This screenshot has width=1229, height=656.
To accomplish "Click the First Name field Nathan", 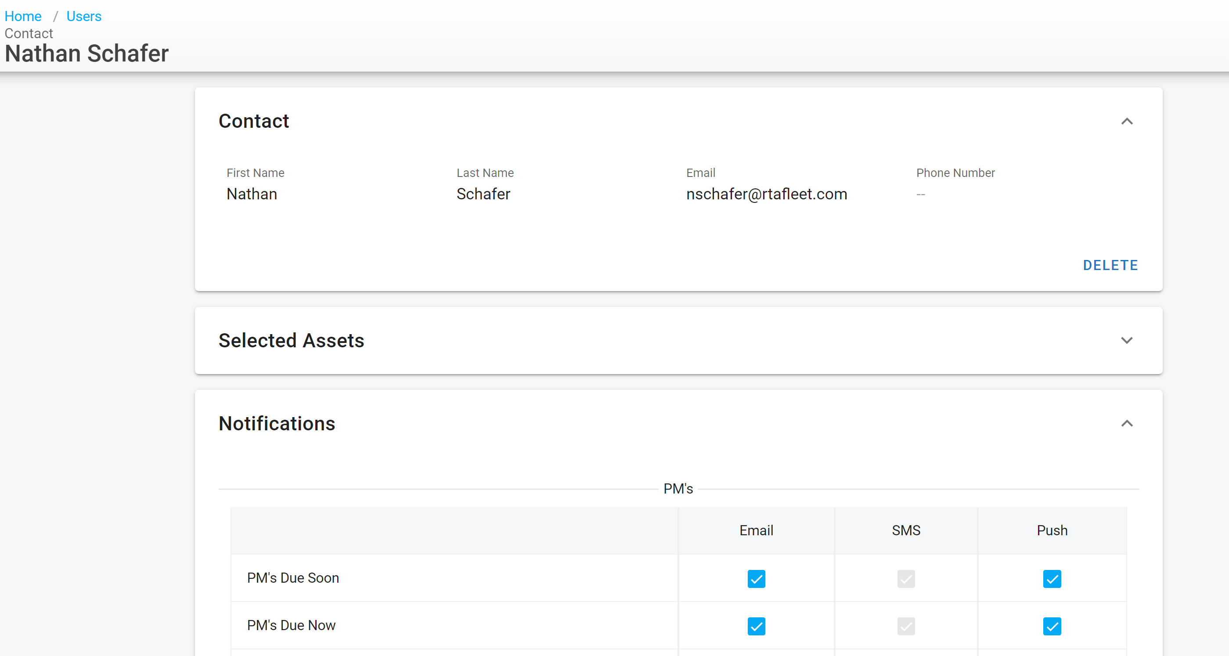I will pos(252,194).
